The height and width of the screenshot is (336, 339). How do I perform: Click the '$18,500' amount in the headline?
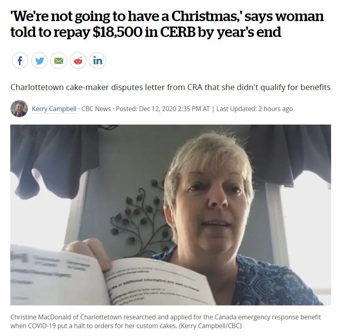point(117,32)
